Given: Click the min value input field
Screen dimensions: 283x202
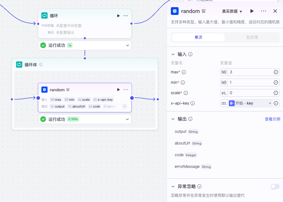Looking at the screenshot, I should (250, 82).
